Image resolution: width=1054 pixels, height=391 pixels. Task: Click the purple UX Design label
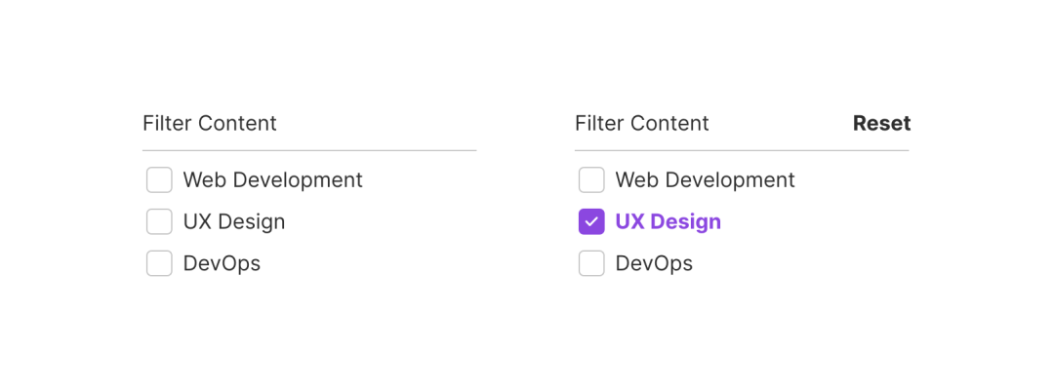668,222
